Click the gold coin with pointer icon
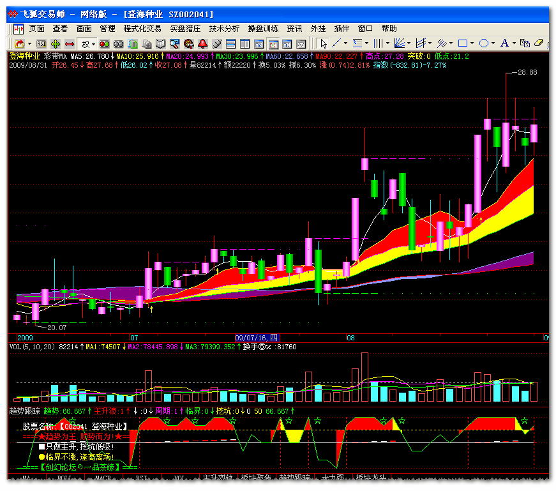556x491 pixels. point(189,44)
